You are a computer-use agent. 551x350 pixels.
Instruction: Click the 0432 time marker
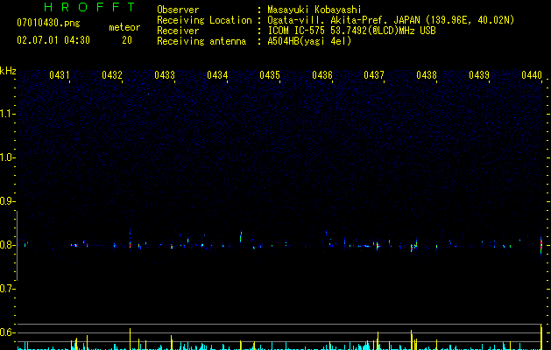[112, 75]
